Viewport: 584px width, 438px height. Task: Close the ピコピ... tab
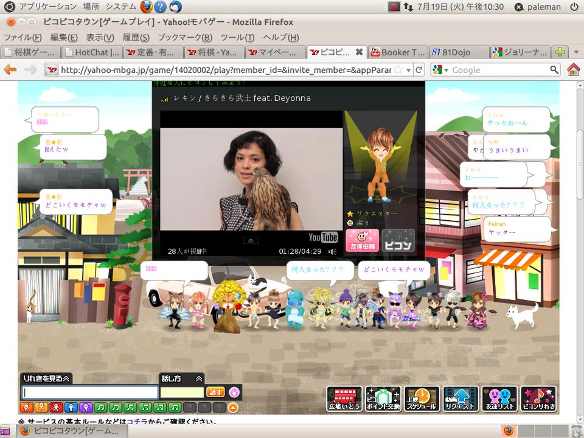coord(359,52)
